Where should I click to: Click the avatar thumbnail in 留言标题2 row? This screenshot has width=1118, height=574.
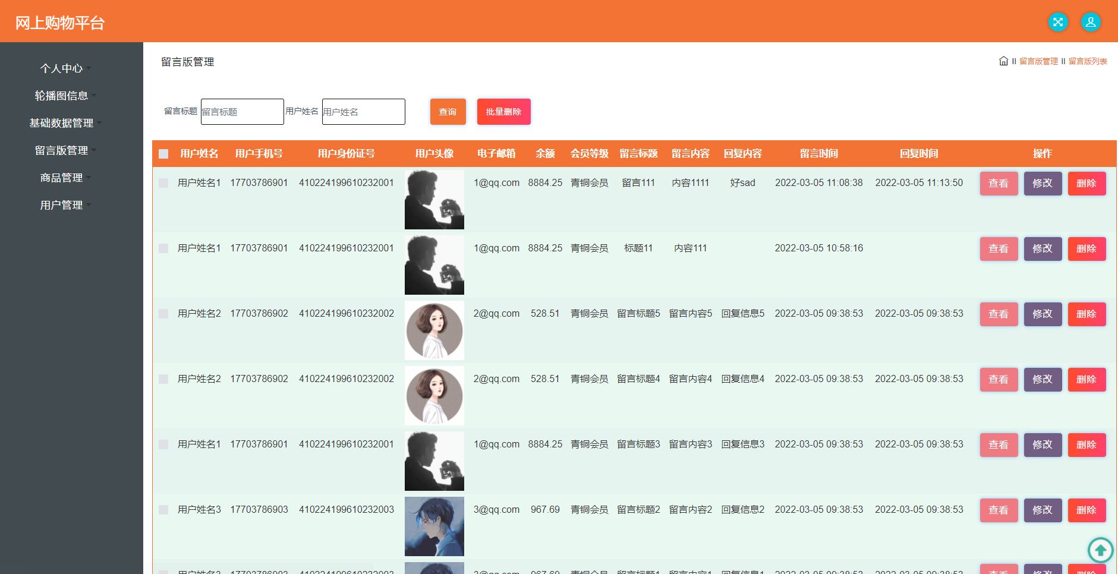coord(434,526)
